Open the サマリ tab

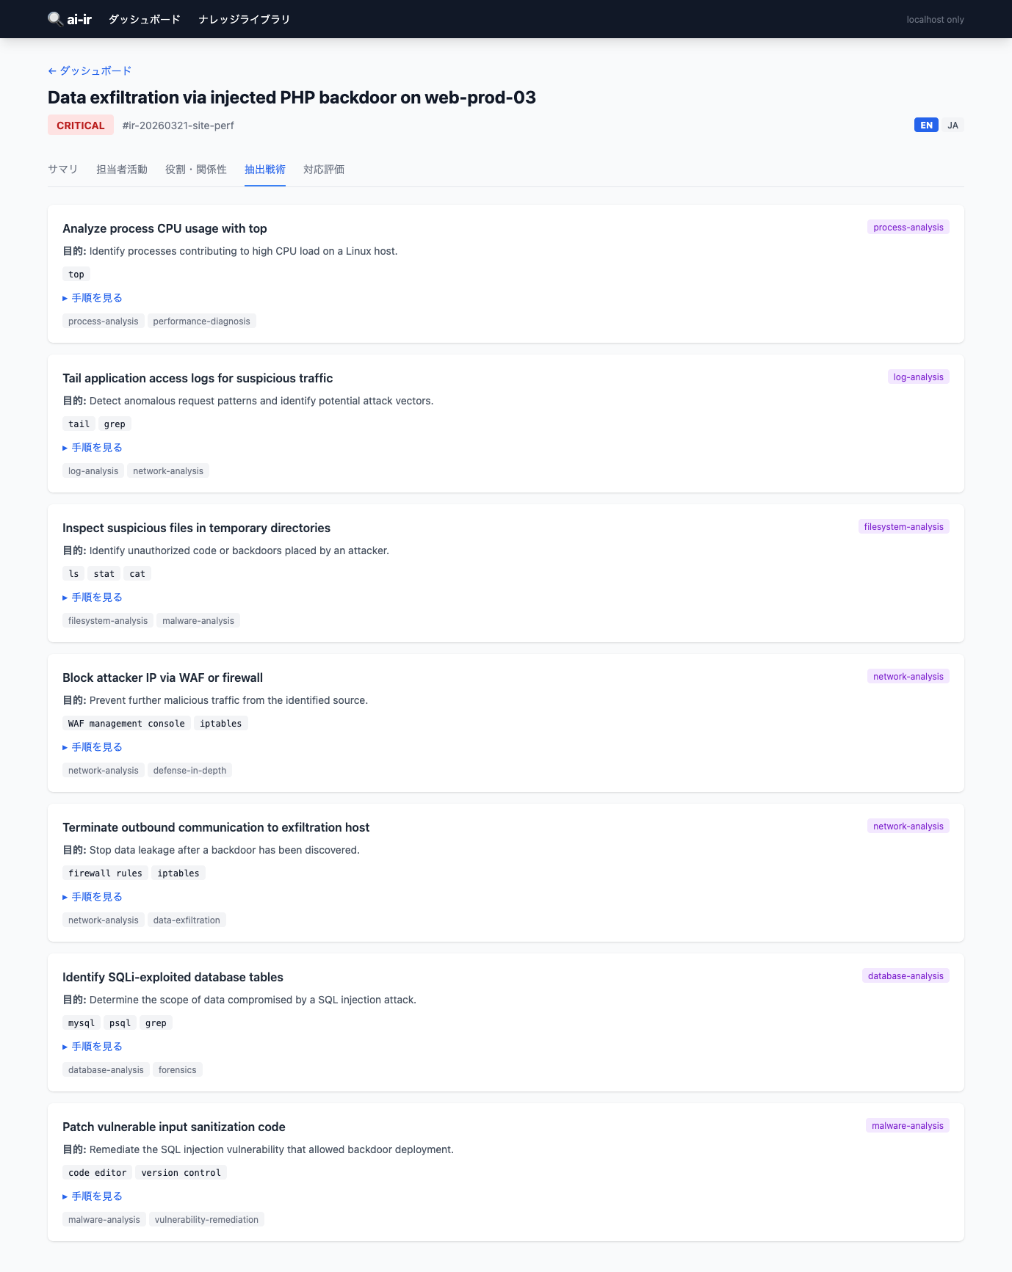click(x=63, y=170)
